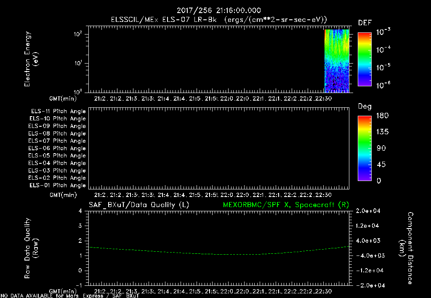431x298 pixels.
Task: Click GMT(min) label of the electron energy panel
Action: pos(63,98)
